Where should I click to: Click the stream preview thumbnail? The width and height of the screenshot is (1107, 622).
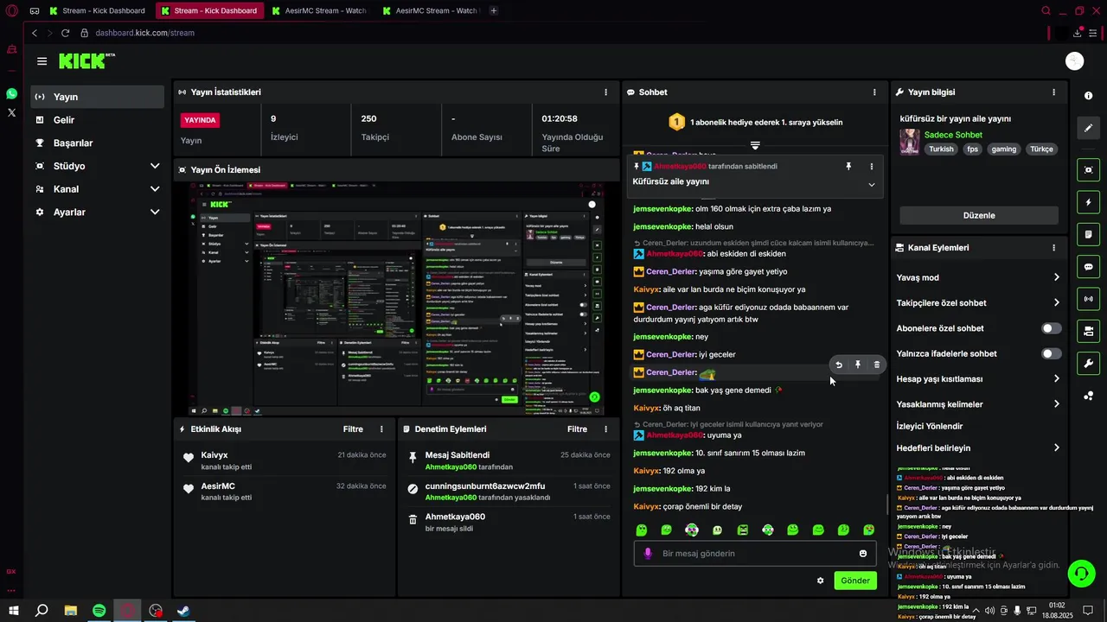point(397,298)
